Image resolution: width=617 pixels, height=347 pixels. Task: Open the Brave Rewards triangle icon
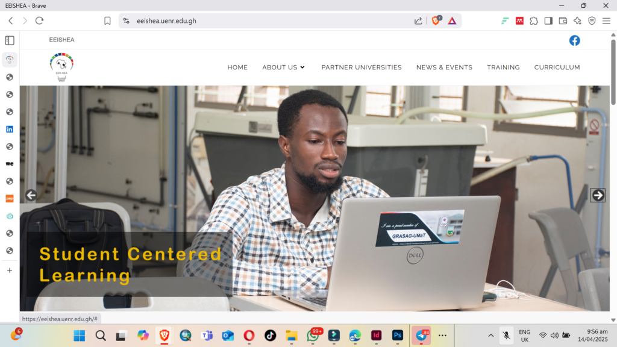(452, 21)
